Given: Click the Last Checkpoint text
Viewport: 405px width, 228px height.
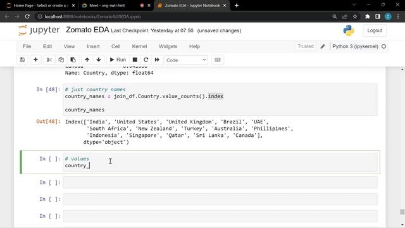Looking at the screenshot, I should pyautogui.click(x=152, y=30).
